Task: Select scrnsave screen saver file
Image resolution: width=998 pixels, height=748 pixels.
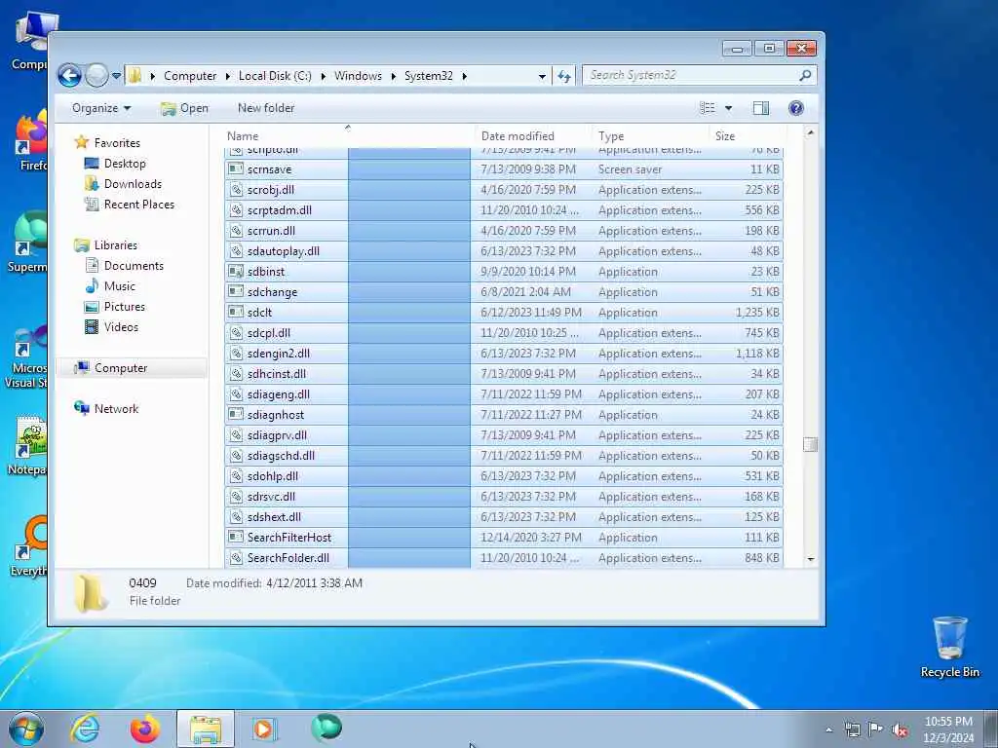Action: (x=504, y=169)
